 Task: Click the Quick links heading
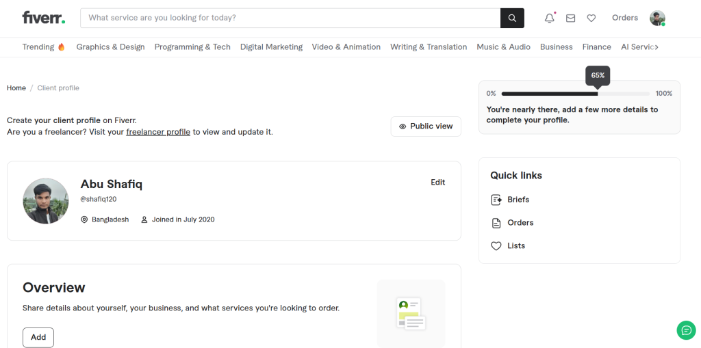[516, 176]
